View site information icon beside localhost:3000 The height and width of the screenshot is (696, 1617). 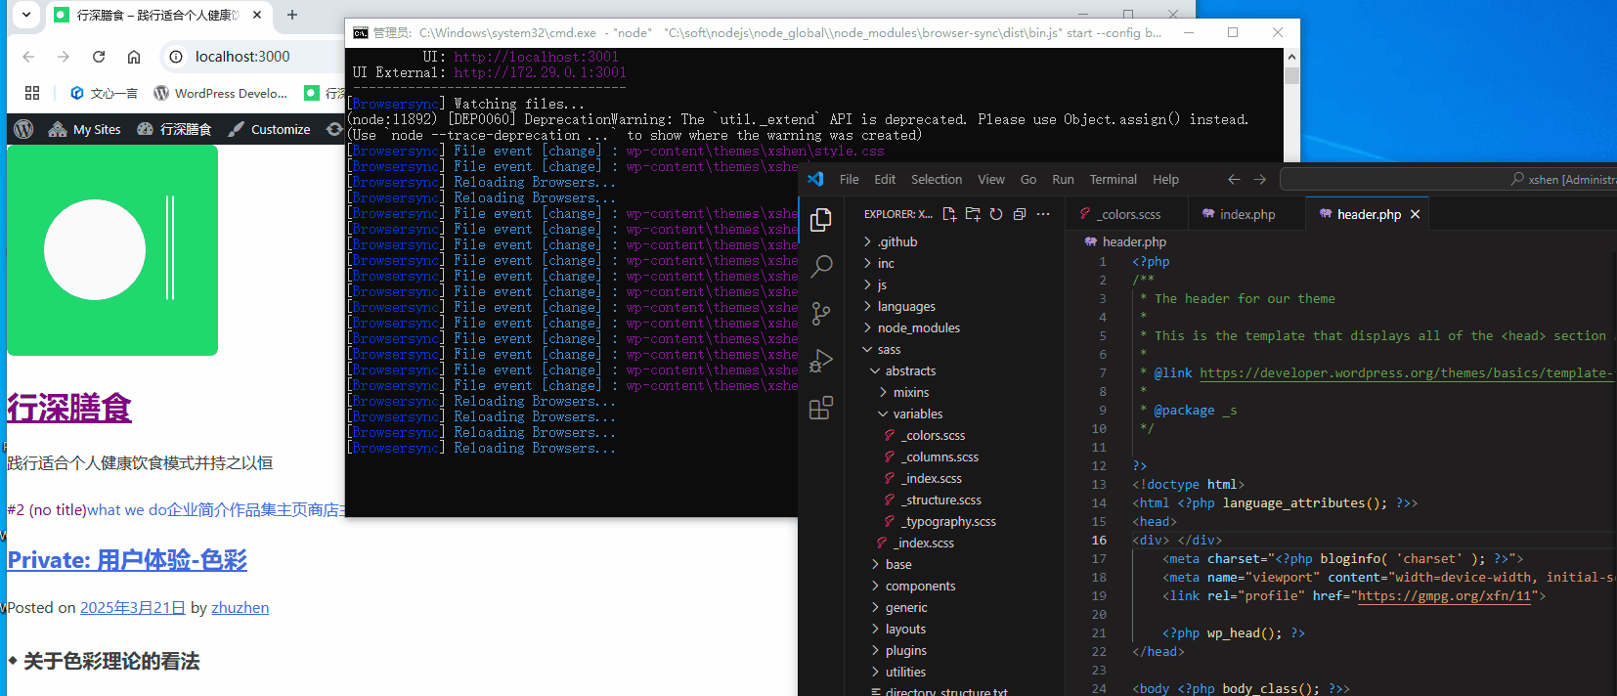point(176,57)
